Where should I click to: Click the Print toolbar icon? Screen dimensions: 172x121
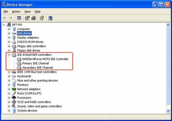33,18
